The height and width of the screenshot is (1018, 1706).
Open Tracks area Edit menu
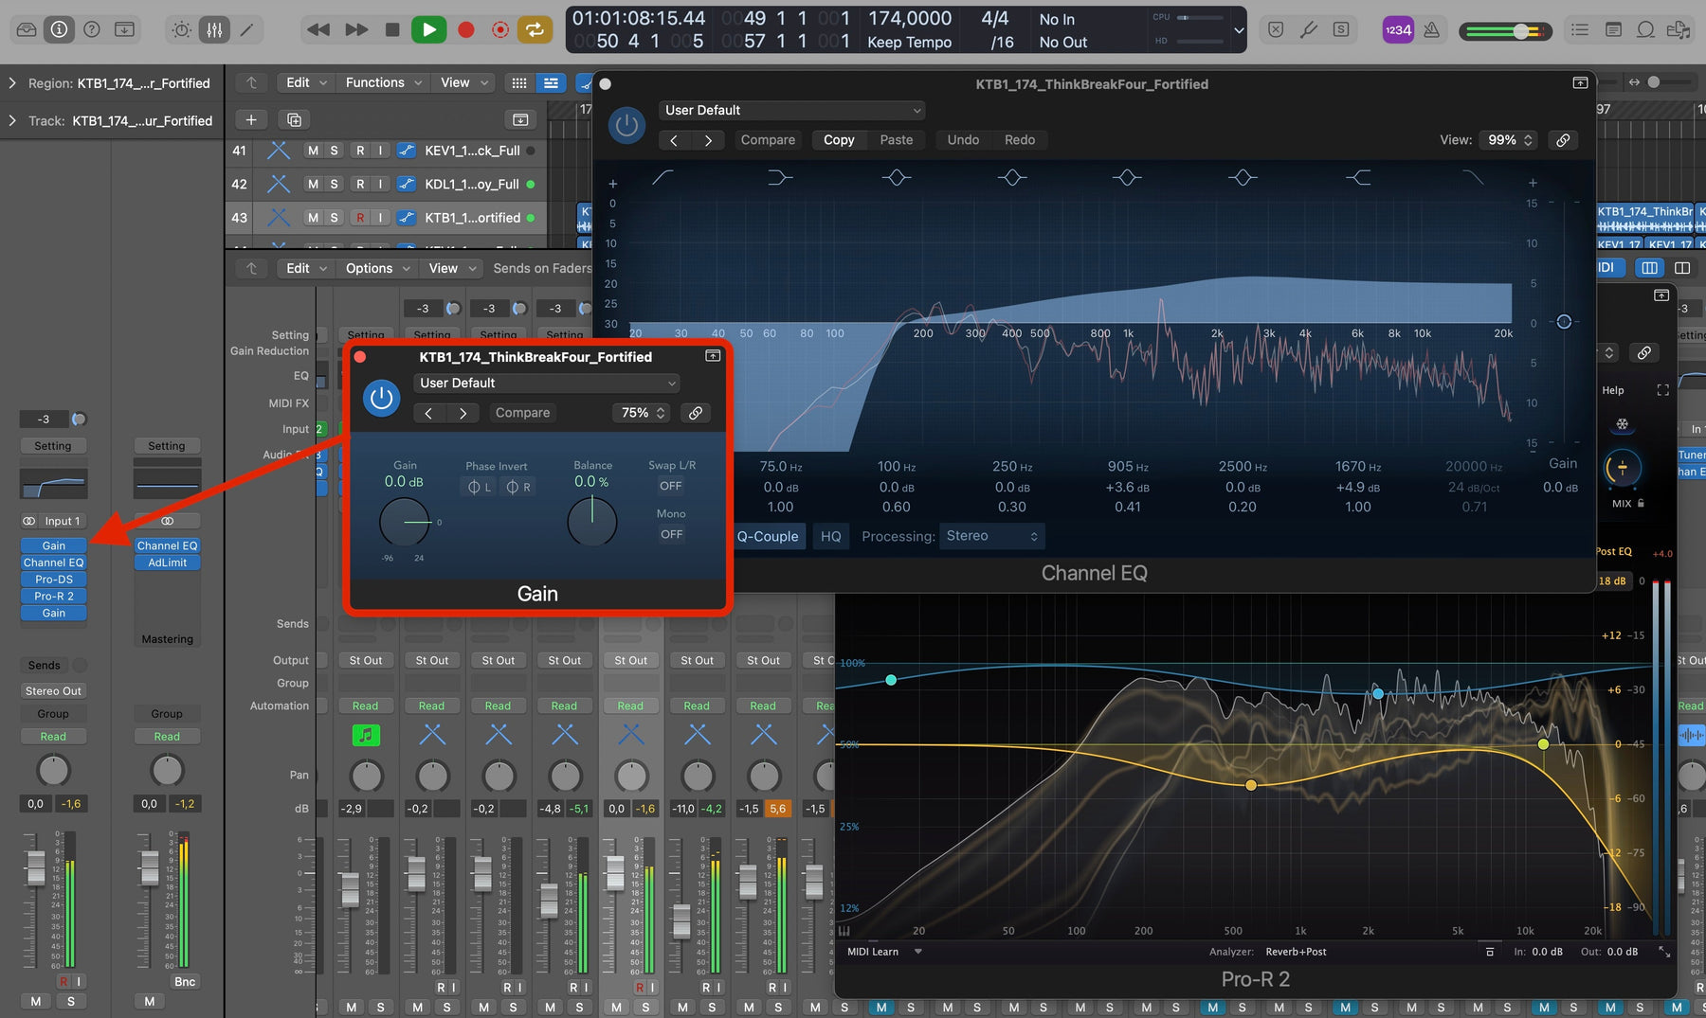click(306, 82)
